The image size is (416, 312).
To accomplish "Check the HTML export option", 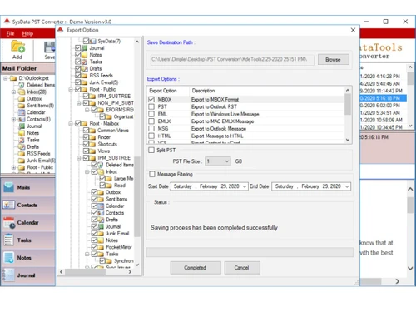I will click(151, 136).
